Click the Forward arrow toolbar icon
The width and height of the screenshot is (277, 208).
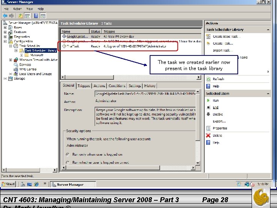pyautogui.click(x=12, y=16)
